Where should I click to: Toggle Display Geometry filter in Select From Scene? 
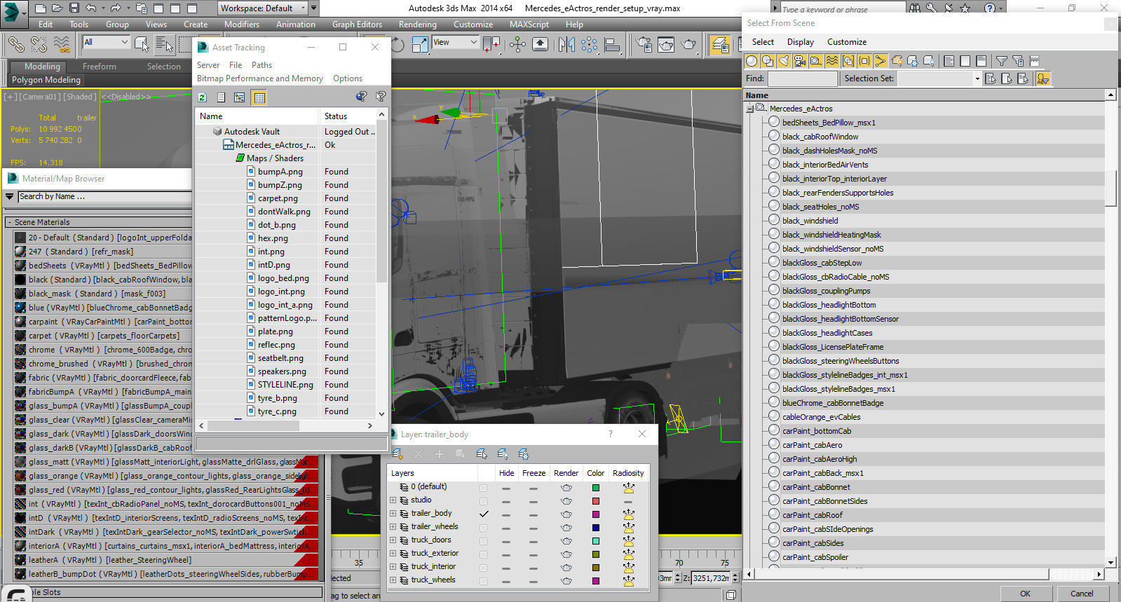[752, 61]
